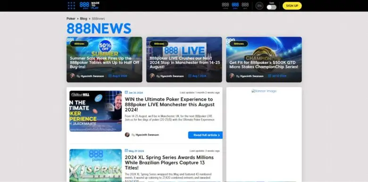Viewport: 368px width, 182px height.
Task: Click Hyacinth Swanson on ChampionChip card
Action: (252, 76)
